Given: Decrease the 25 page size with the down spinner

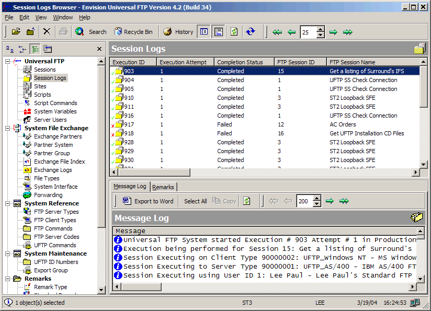Looking at the screenshot, I should coord(320,35).
